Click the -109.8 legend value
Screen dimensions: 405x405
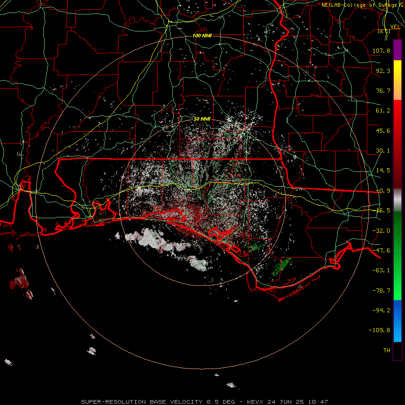(379, 330)
